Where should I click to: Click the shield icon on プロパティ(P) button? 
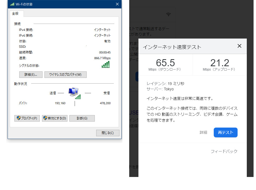(19, 118)
